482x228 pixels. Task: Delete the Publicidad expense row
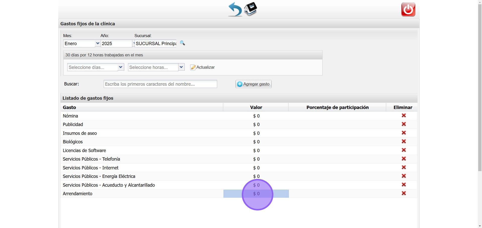click(404, 124)
